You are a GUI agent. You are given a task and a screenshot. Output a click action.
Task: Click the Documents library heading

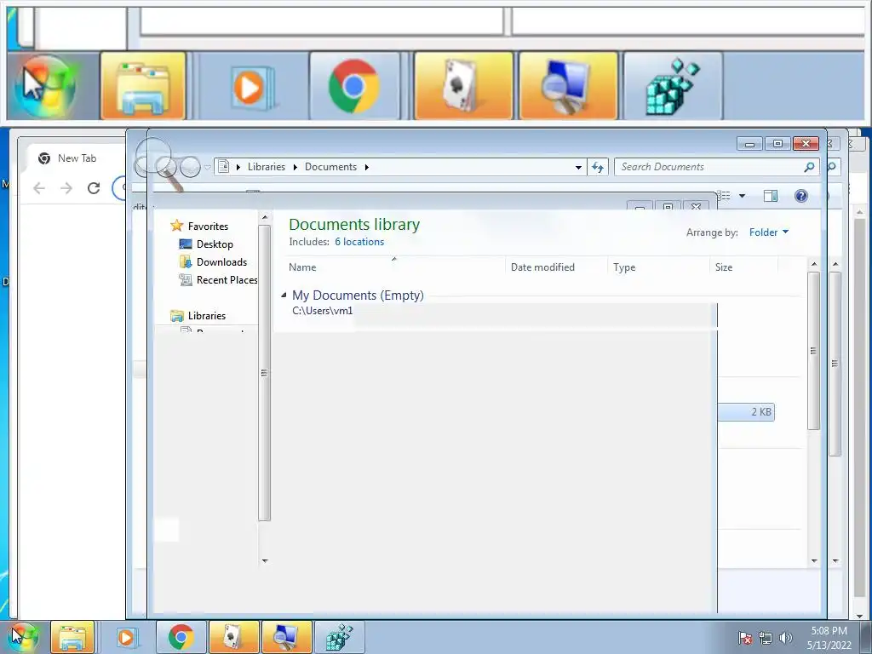click(354, 225)
